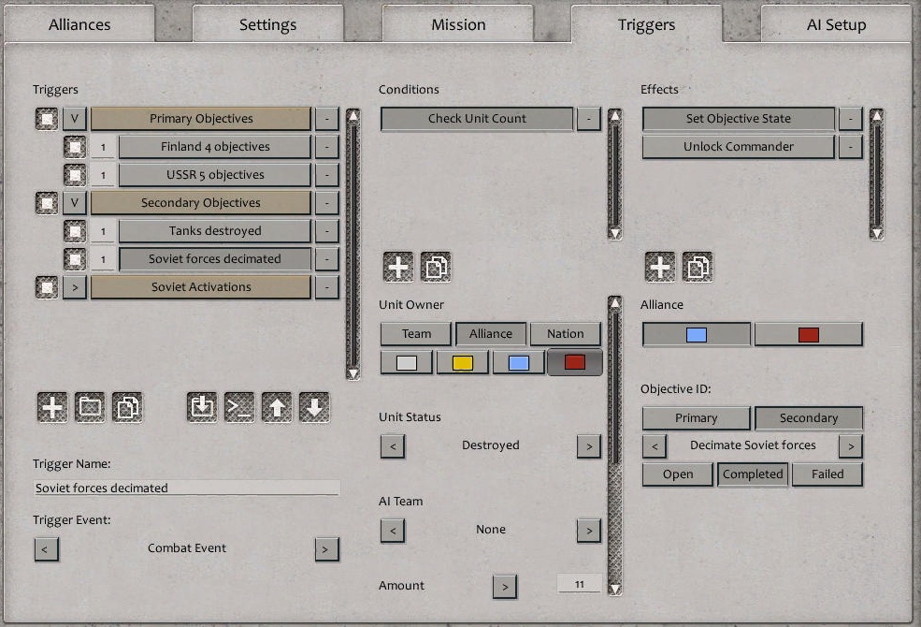The width and height of the screenshot is (921, 627).
Task: Select previous AI Team option
Action: (393, 531)
